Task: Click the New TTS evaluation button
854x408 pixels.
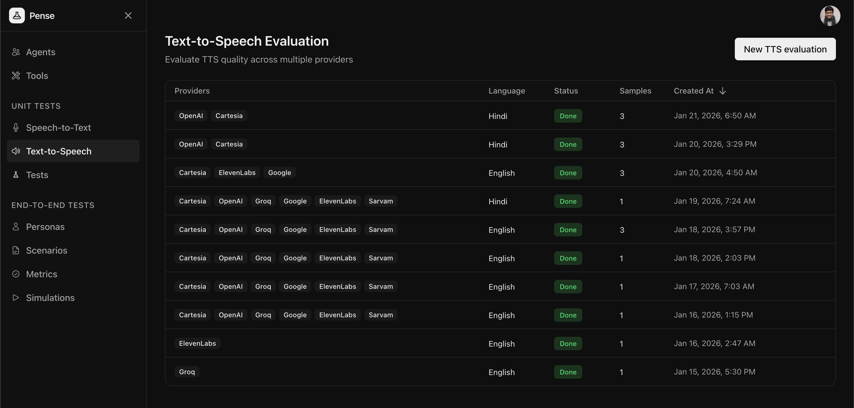Action: (785, 49)
